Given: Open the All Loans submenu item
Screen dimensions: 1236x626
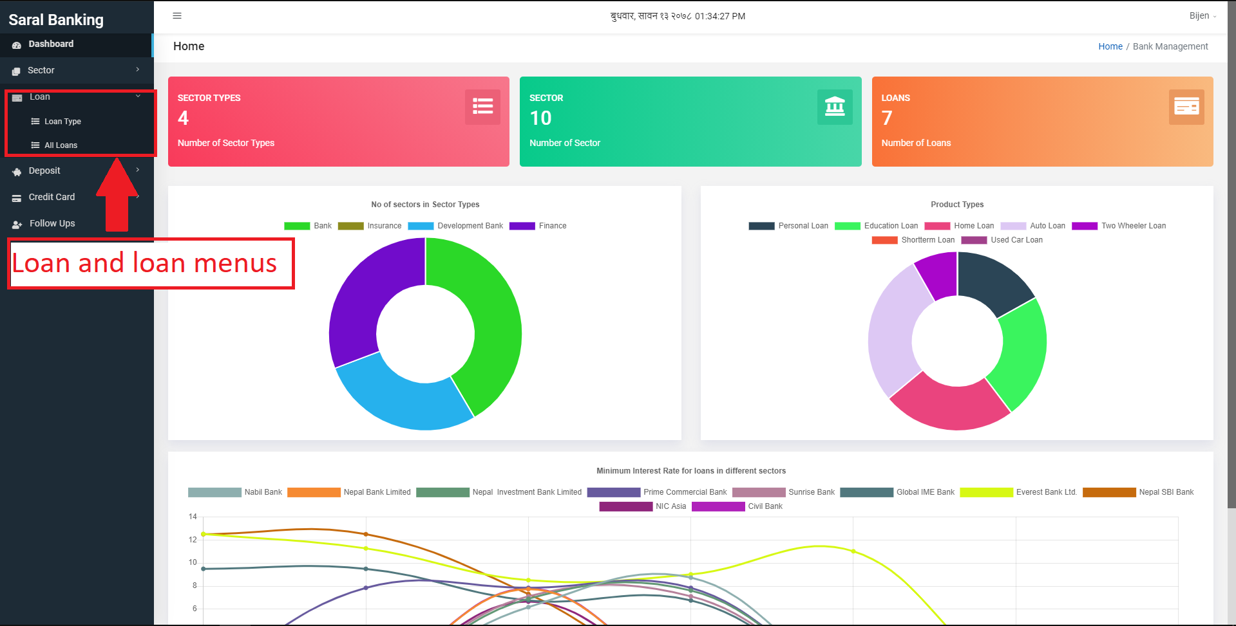Looking at the screenshot, I should 61,145.
